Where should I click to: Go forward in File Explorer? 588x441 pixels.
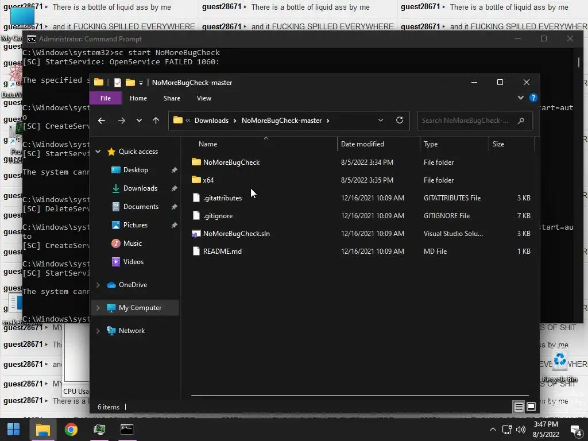click(x=122, y=121)
